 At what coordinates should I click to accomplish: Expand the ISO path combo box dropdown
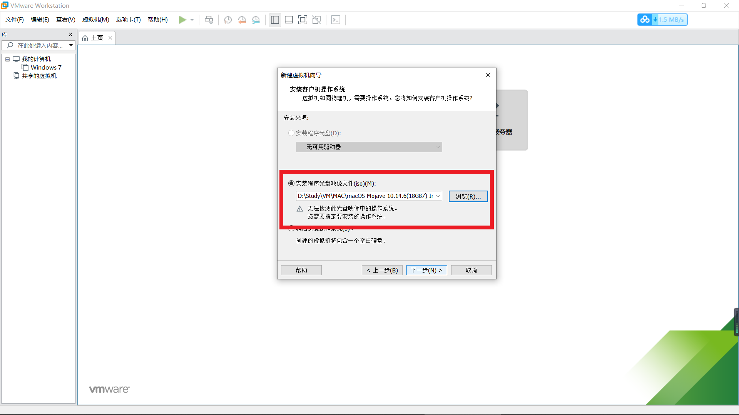(x=438, y=196)
